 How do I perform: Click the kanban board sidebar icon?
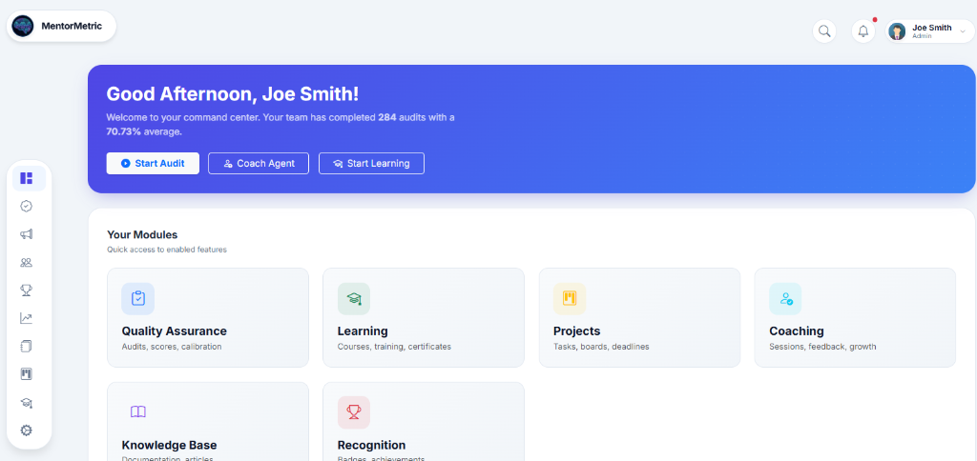pos(27,374)
